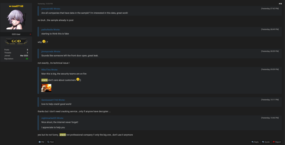
Task: Click the green reputation score 30
Action: point(27,59)
